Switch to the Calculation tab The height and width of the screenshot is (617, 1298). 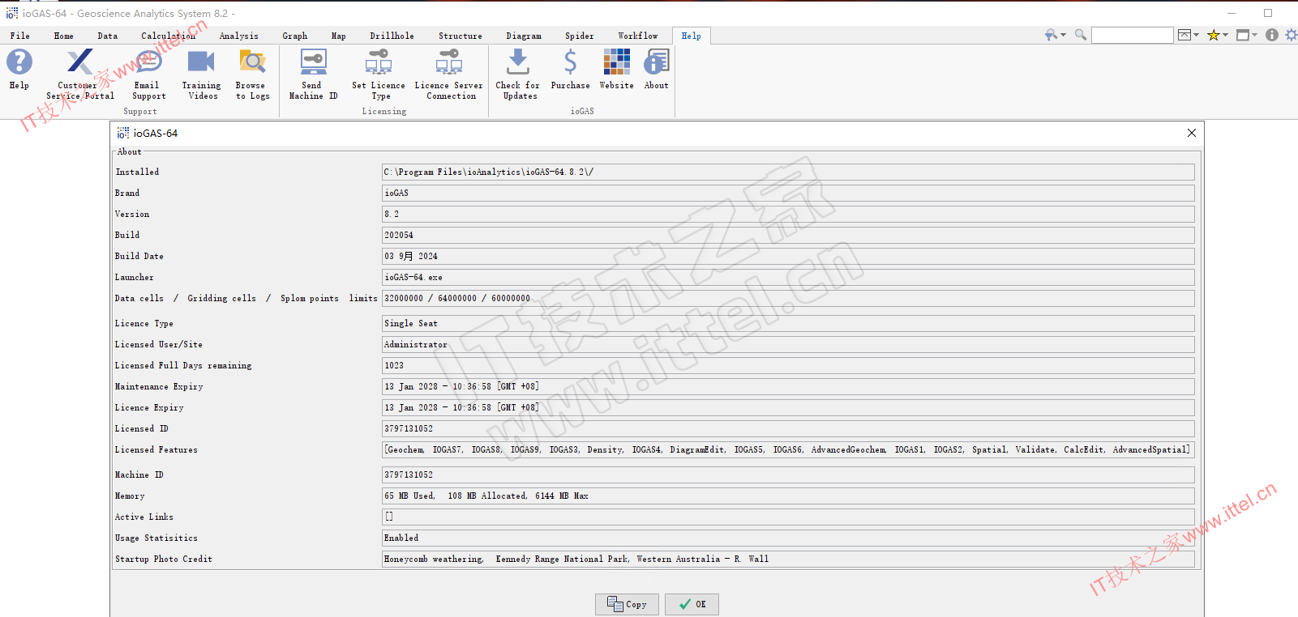(169, 36)
